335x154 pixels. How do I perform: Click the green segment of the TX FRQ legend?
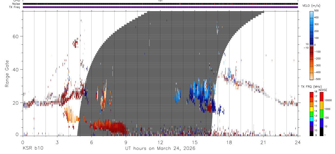pyautogui.click(x=312, y=114)
